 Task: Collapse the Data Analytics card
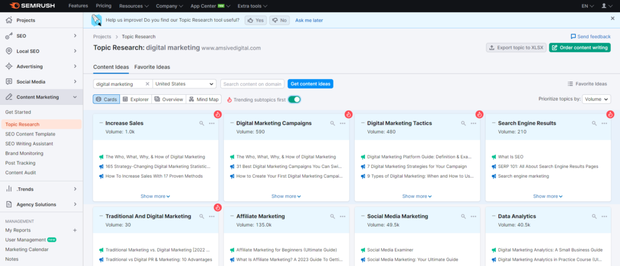click(x=493, y=216)
